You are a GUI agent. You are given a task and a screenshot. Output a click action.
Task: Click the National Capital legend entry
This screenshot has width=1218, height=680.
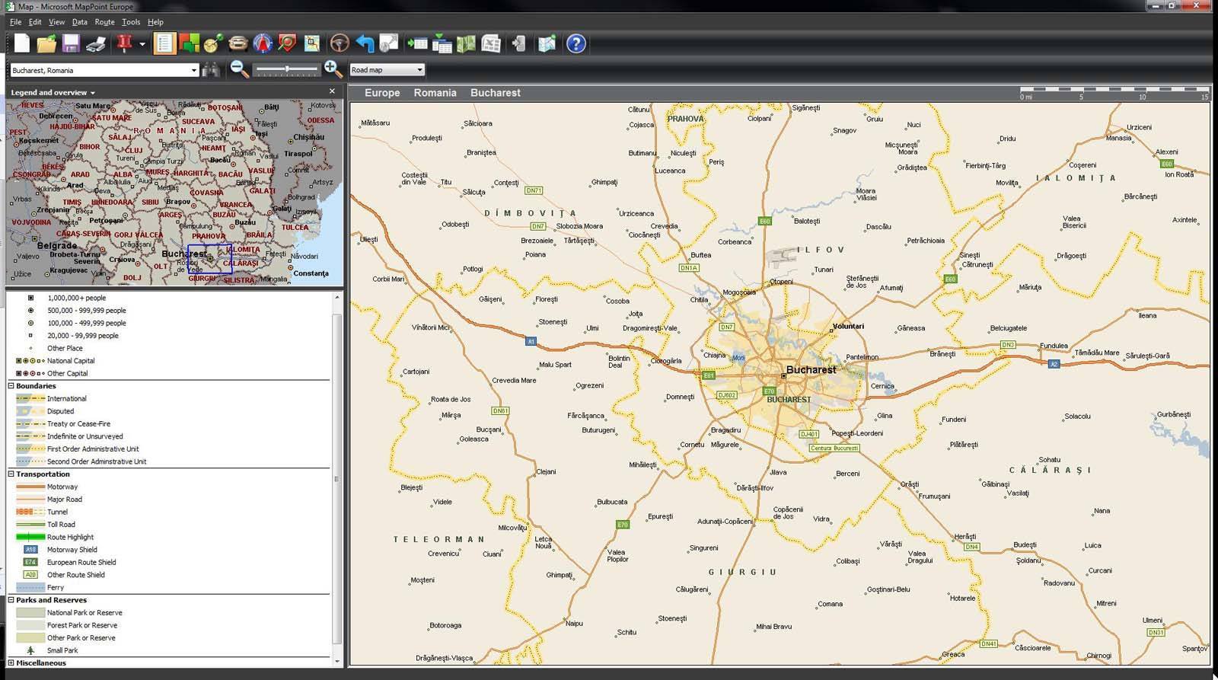56,361
